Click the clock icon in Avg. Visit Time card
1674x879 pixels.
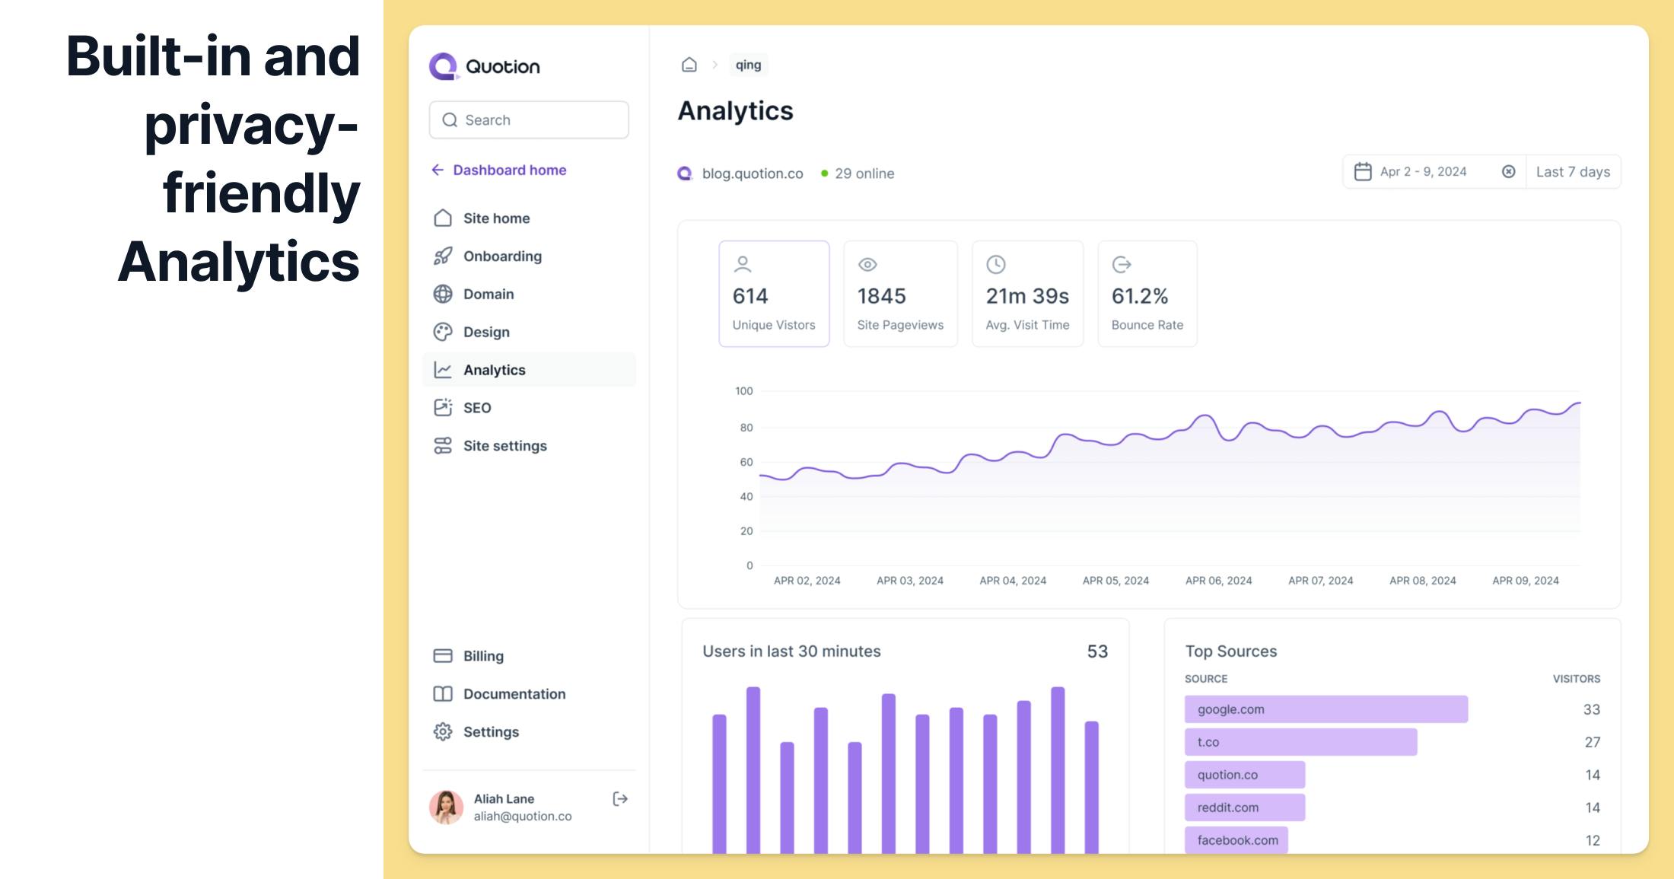click(x=996, y=264)
